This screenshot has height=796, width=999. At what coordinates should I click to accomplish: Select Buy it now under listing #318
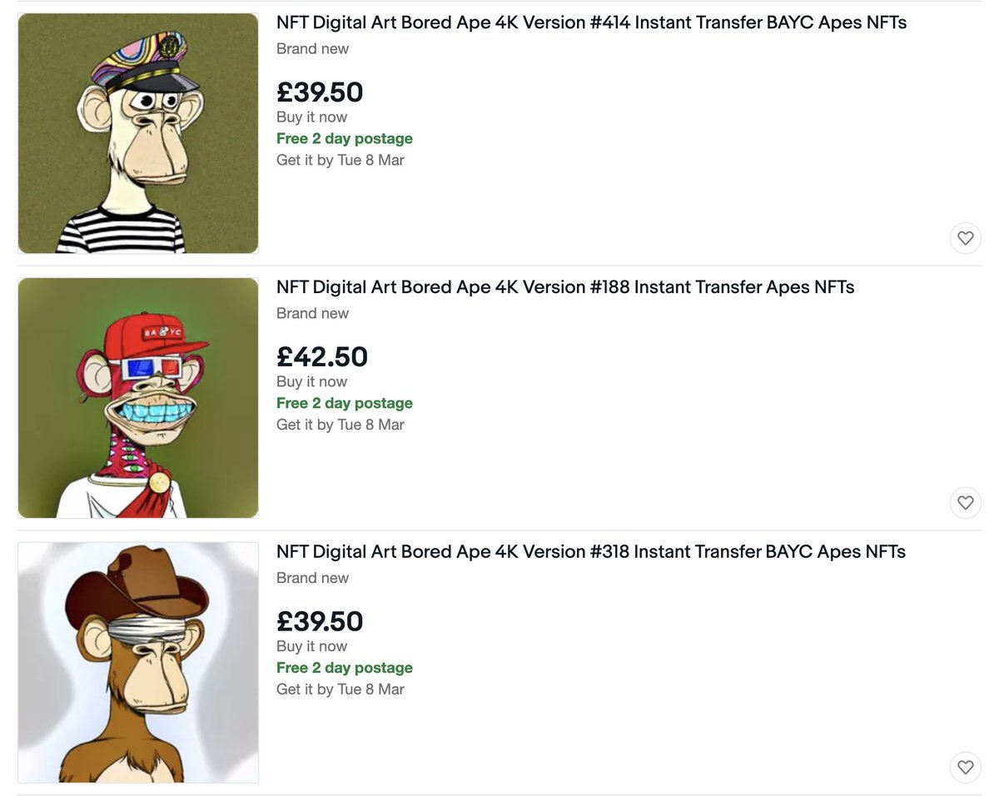pyautogui.click(x=311, y=647)
